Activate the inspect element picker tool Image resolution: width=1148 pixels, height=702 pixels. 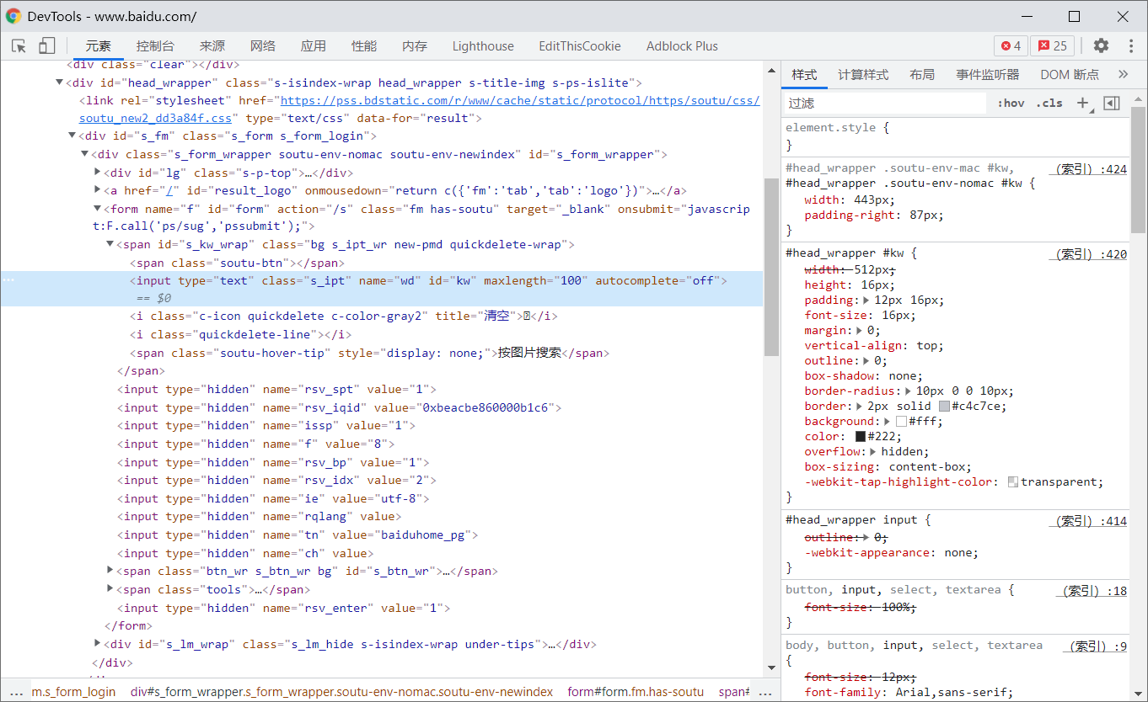[19, 46]
